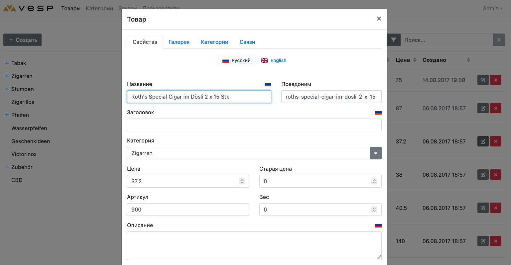Delete the product priced 140
511x265 pixels.
point(495,241)
